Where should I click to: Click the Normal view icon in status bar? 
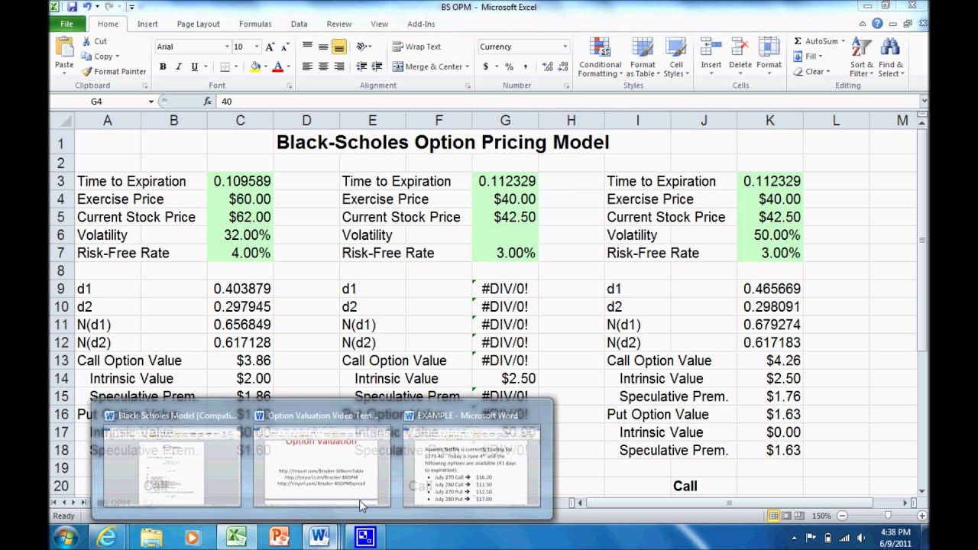773,516
